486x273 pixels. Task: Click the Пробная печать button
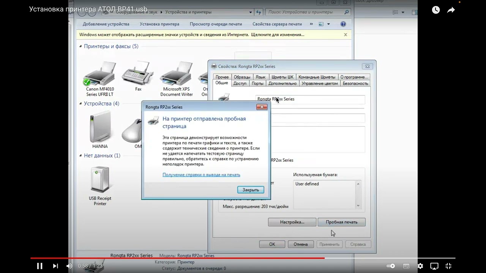tap(341, 222)
